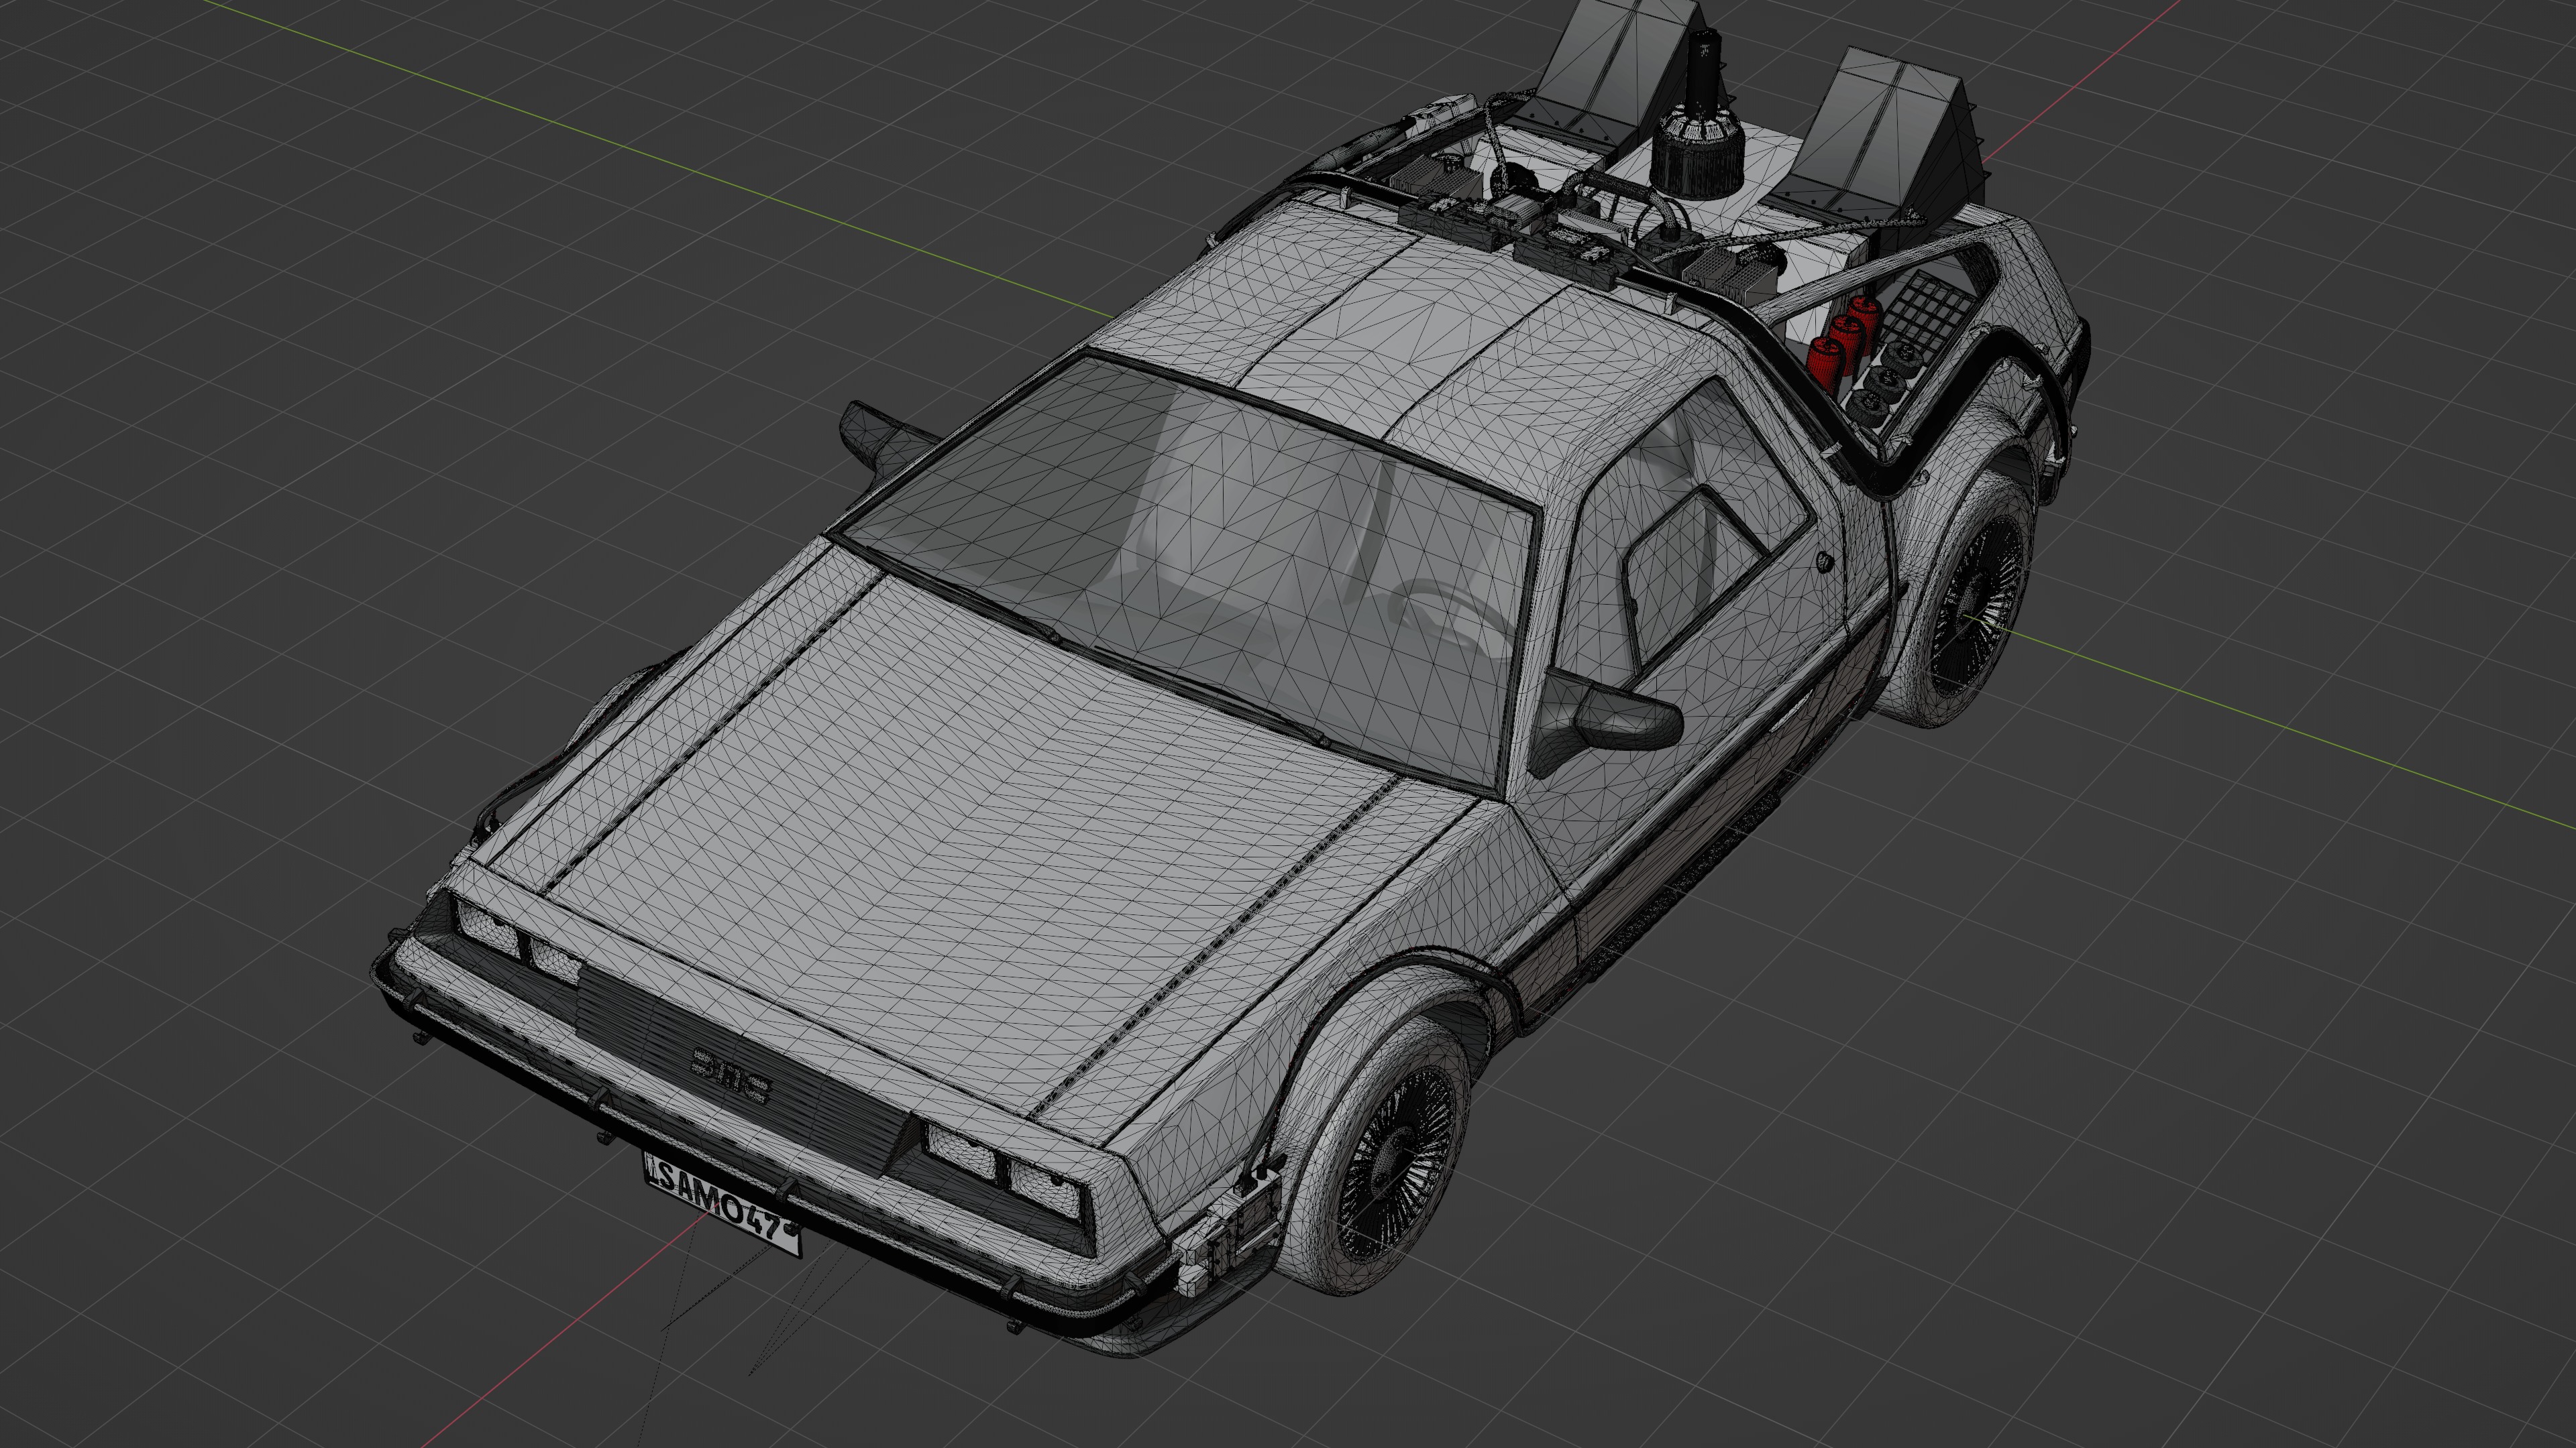
Task: Click the SAMO47 license plate
Action: (722, 1205)
